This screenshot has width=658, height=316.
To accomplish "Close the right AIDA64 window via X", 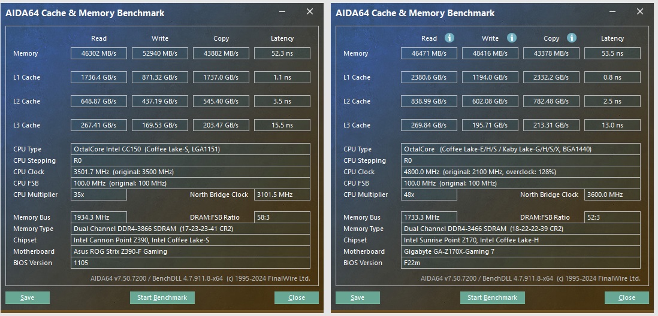I will (x=640, y=12).
